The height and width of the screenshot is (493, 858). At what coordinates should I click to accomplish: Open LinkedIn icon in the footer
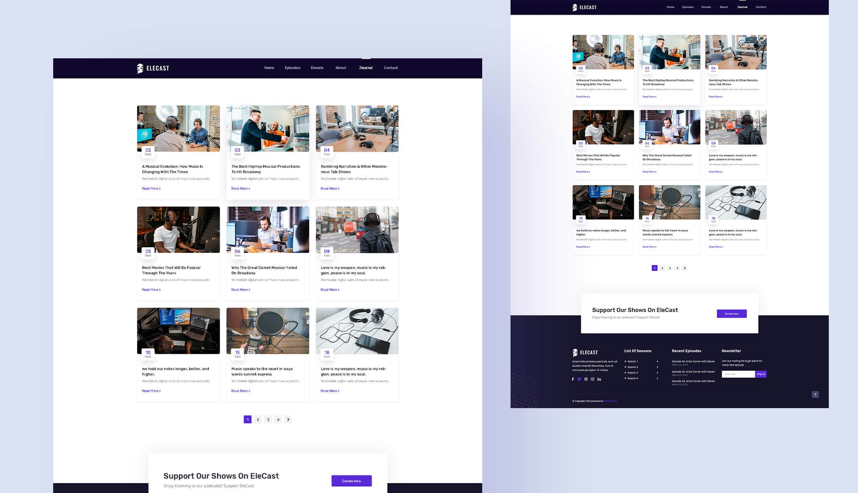tap(599, 379)
